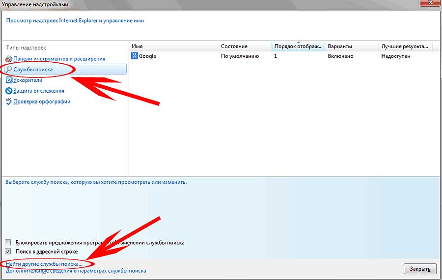Select the Google row in the list
Image resolution: width=442 pixels, height=280 pixels.
point(285,56)
